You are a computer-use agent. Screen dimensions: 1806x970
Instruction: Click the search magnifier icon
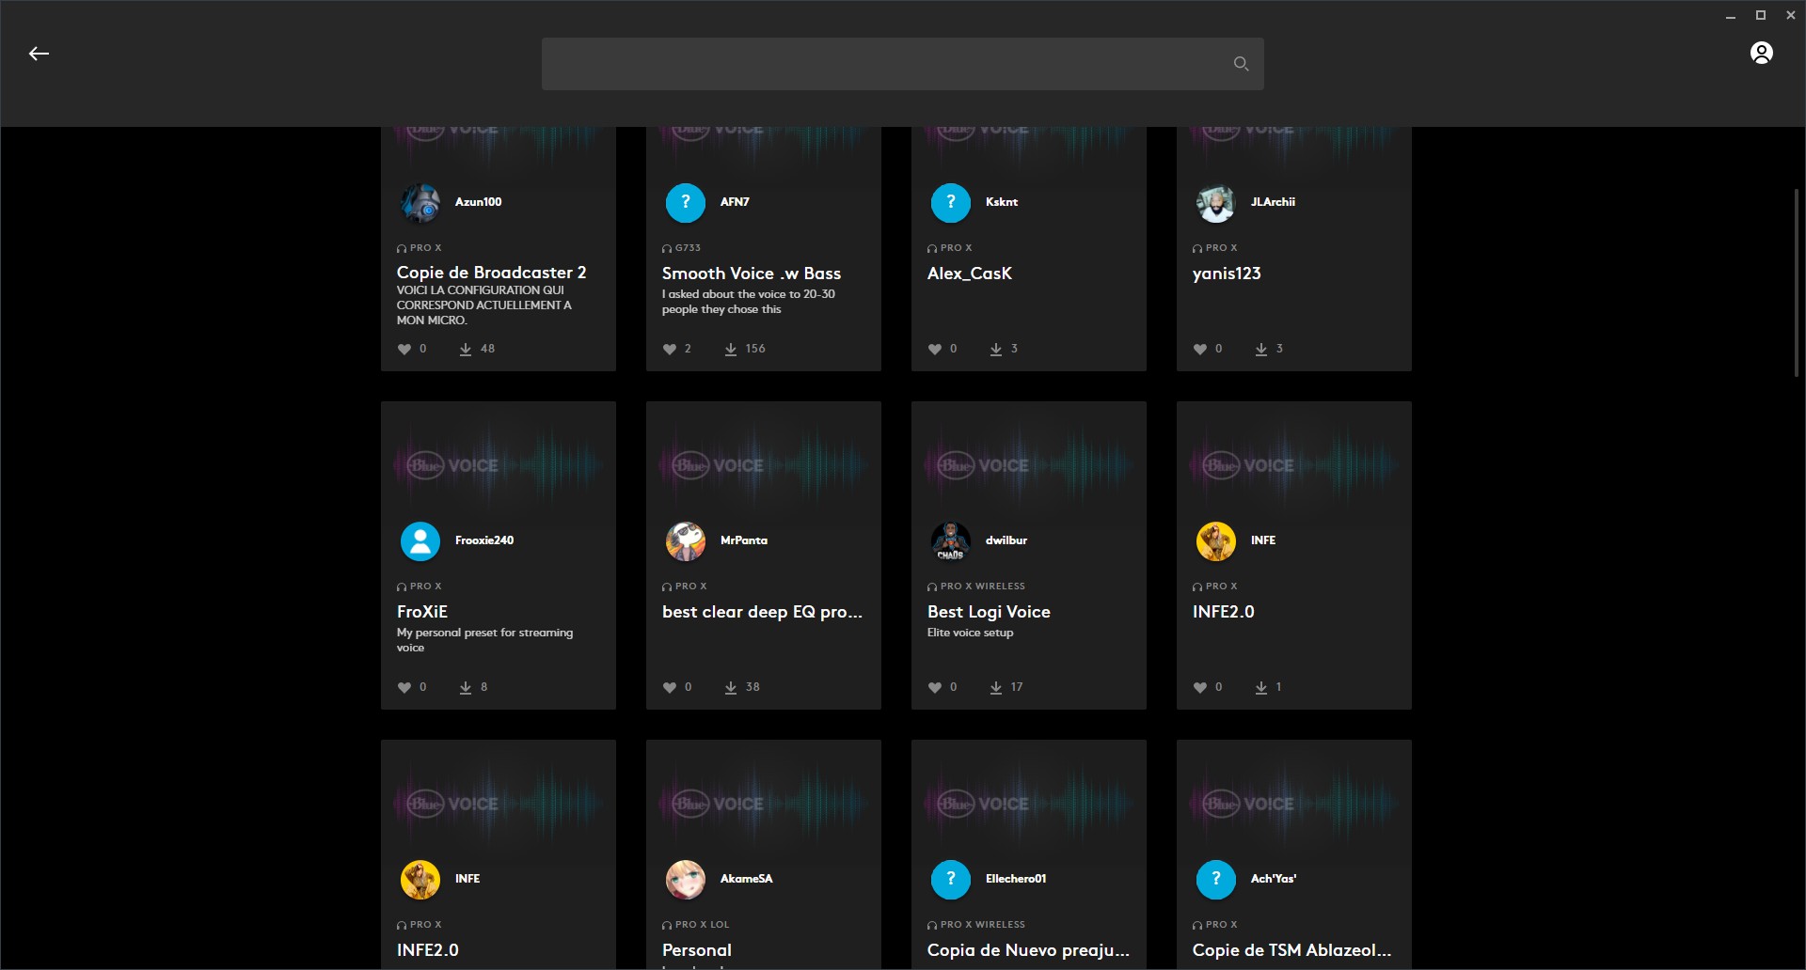tap(1241, 64)
